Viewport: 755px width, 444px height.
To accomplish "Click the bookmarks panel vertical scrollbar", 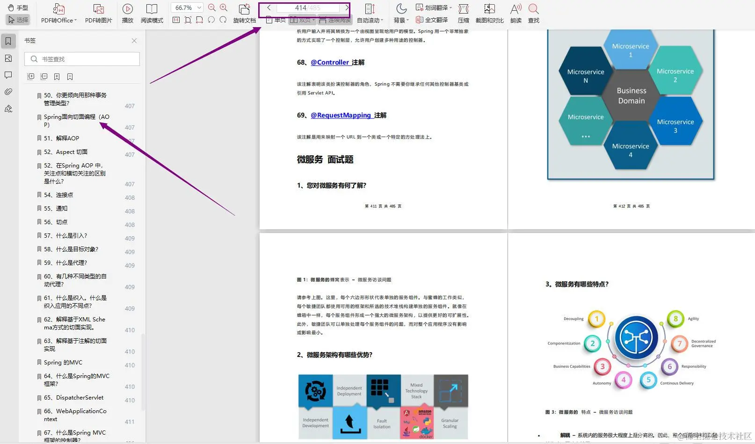I will tap(143, 372).
